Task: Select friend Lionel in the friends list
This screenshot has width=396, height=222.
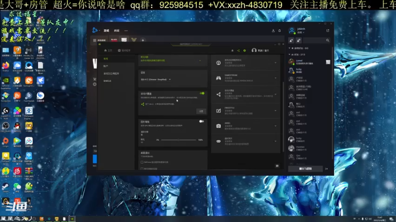Action: 309,62
